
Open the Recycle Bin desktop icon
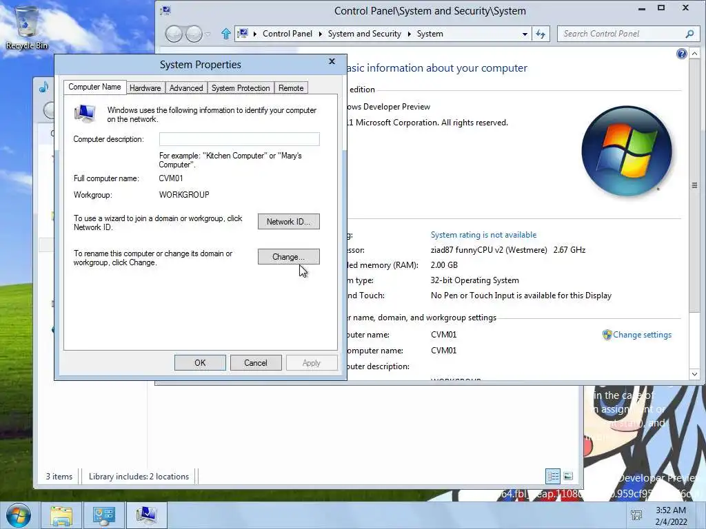pyautogui.click(x=27, y=27)
